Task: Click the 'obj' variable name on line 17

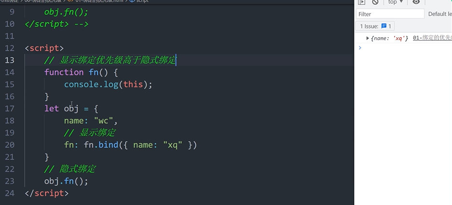Action: (71, 109)
